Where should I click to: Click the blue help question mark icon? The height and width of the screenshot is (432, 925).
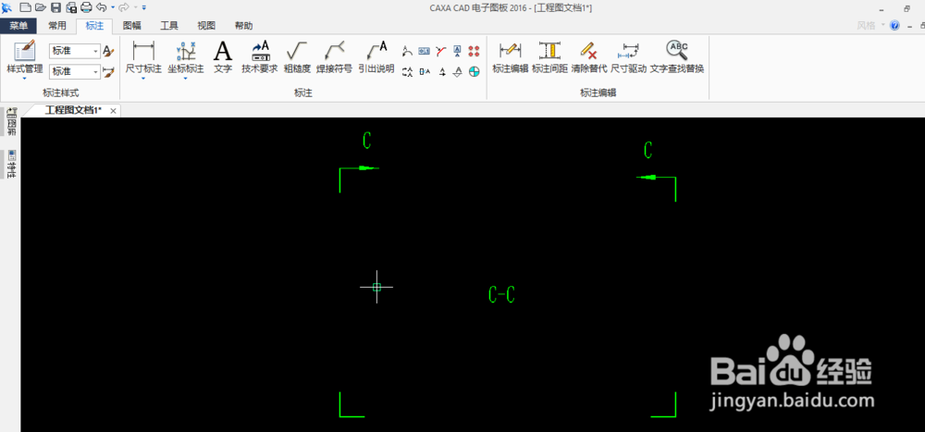tap(894, 26)
